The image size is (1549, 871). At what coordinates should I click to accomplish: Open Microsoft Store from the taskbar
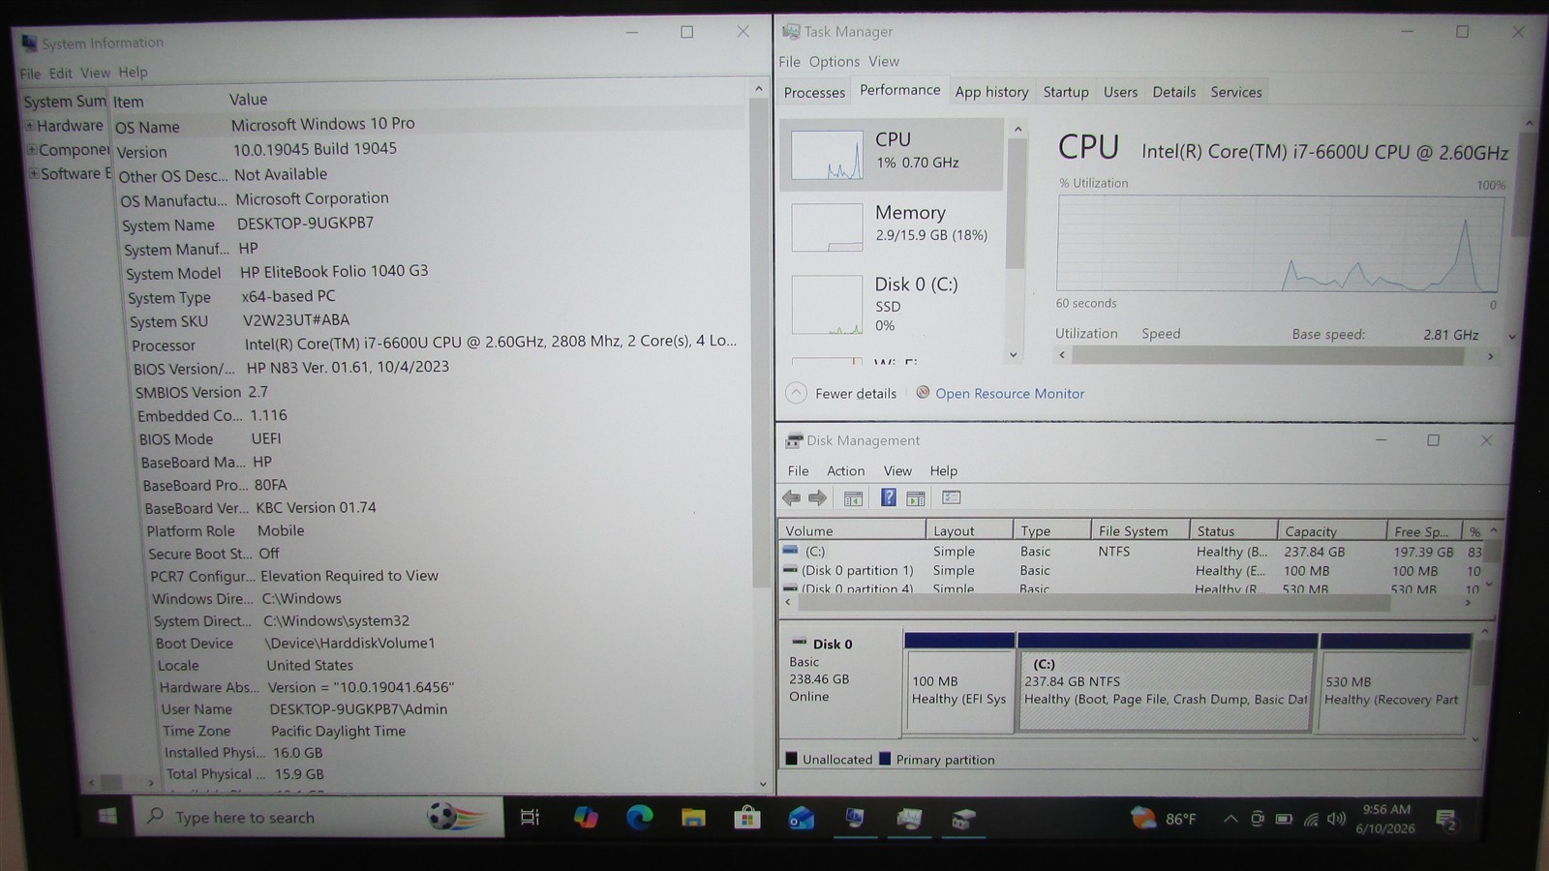(x=746, y=818)
